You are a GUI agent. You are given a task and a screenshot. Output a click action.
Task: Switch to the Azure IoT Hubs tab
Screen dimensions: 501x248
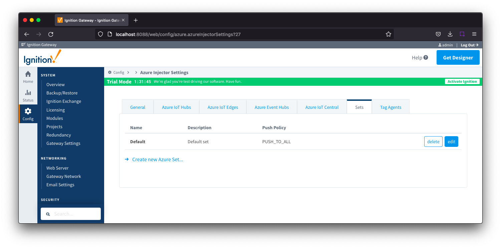pos(176,107)
